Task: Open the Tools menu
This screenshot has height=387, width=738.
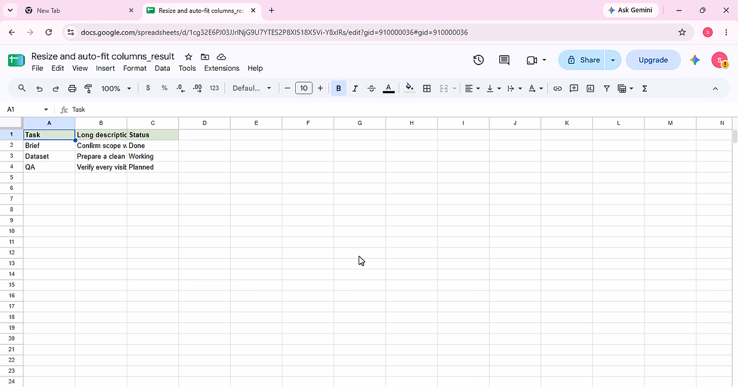Action: point(187,68)
